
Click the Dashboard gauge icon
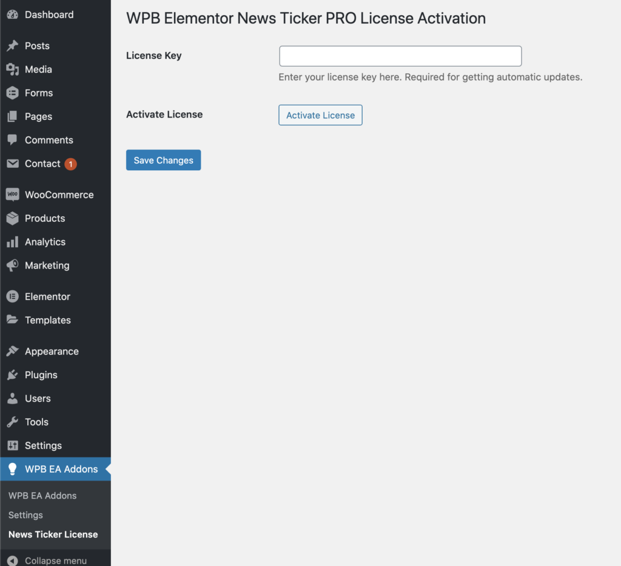[x=12, y=15]
